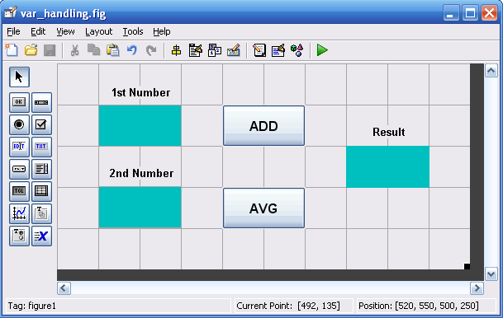
Task: Click the Copy toolbar icon
Action: [x=93, y=50]
